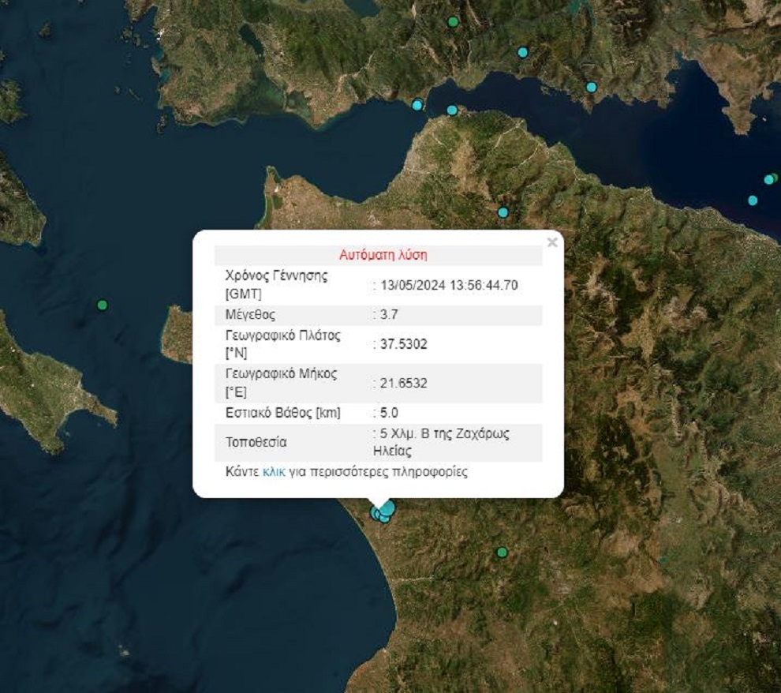The width and height of the screenshot is (781, 693).
Task: Select the cyan marker on the Peloponnese's northern tip
Action: (x=452, y=110)
